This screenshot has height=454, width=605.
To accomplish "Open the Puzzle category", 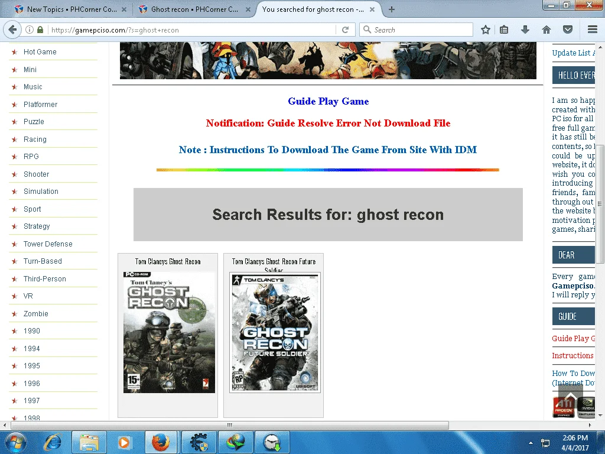I will tap(34, 122).
